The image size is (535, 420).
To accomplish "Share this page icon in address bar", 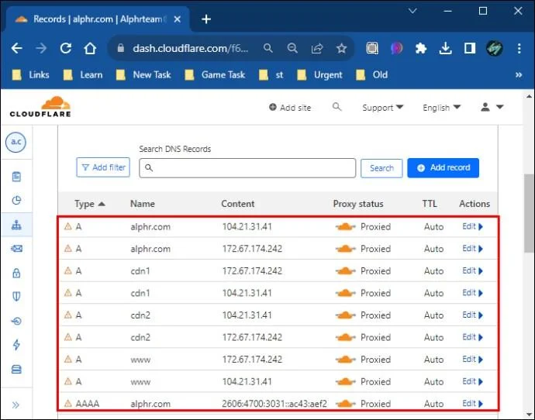I will (317, 48).
